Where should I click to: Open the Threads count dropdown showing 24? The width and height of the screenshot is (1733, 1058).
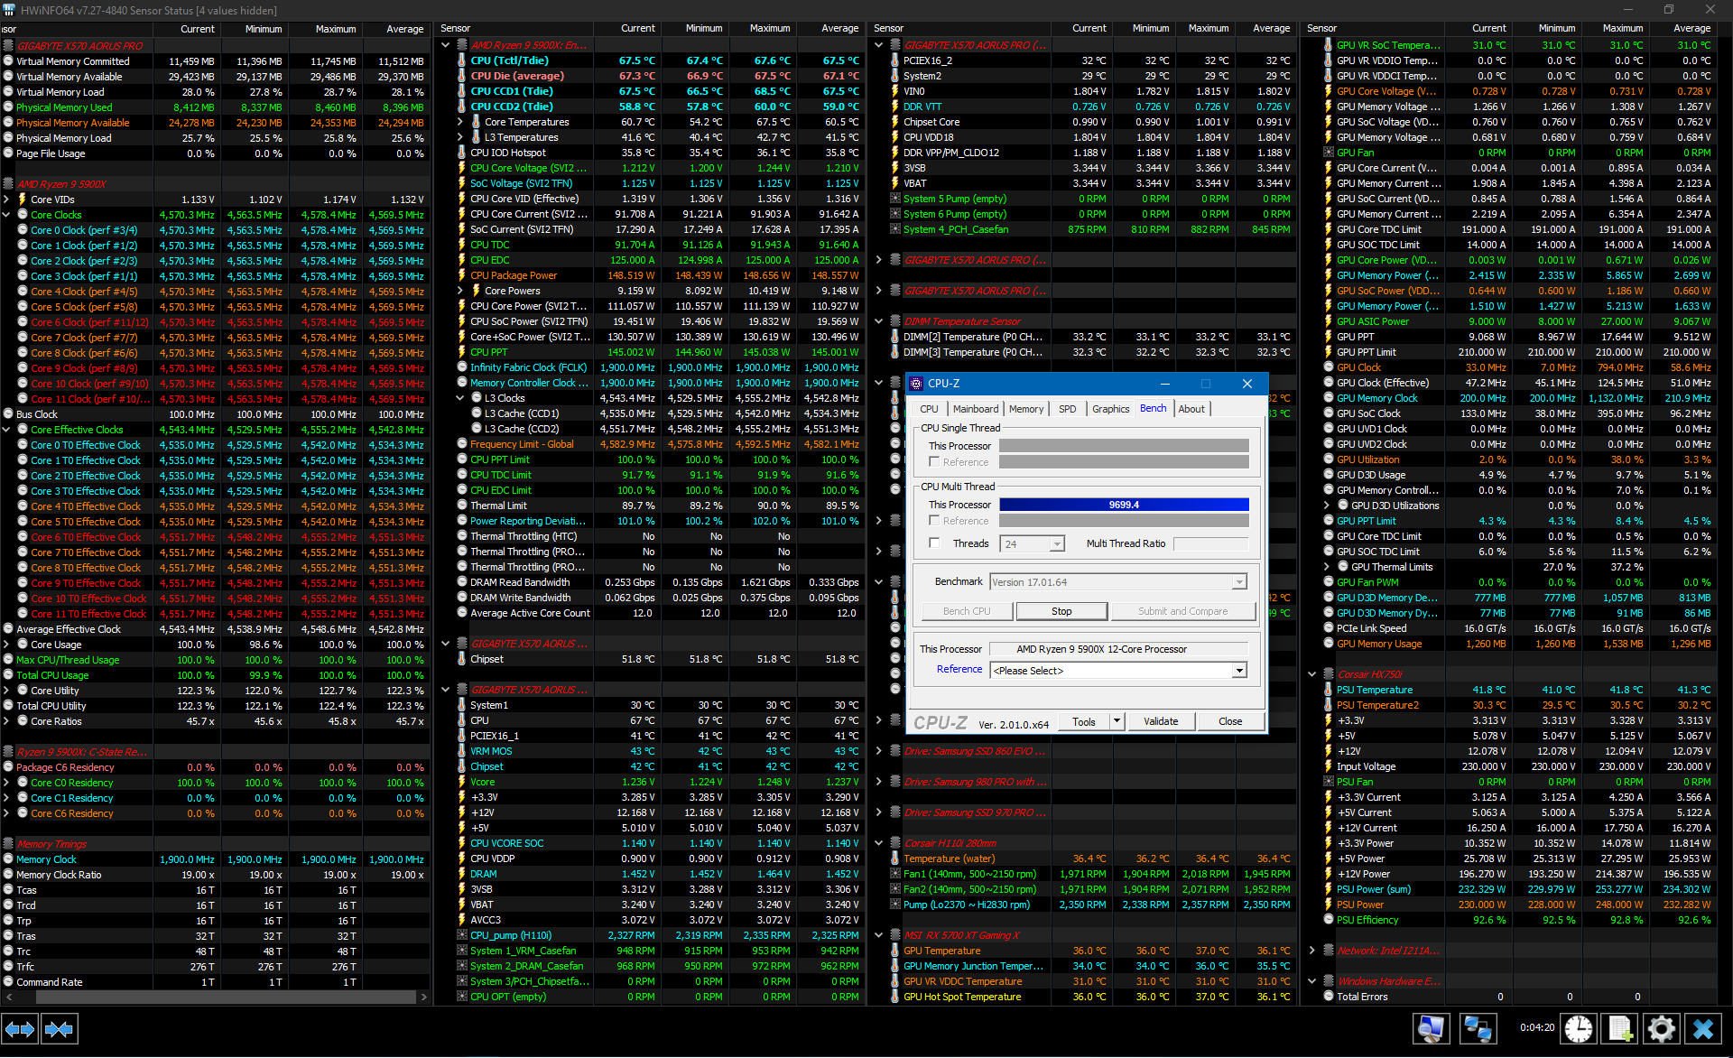[1057, 544]
